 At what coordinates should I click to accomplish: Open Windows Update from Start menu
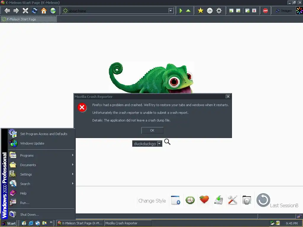pyautogui.click(x=41, y=143)
